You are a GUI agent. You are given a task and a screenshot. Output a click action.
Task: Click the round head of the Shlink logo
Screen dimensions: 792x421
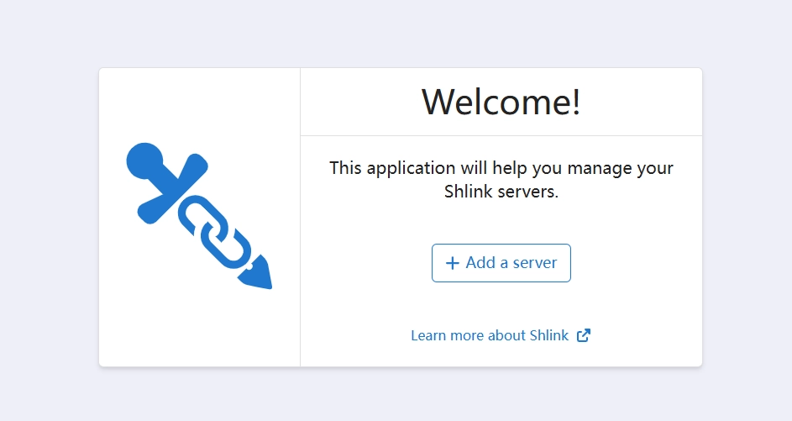[145, 160]
